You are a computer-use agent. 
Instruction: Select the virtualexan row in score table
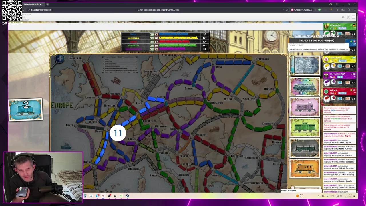pyautogui.click(x=165, y=45)
